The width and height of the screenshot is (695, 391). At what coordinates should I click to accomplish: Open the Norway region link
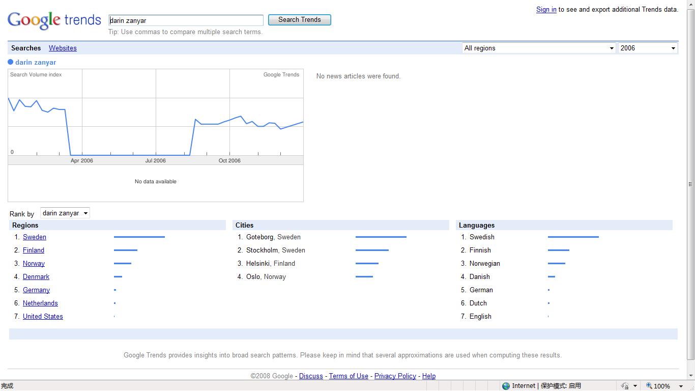[x=34, y=263]
